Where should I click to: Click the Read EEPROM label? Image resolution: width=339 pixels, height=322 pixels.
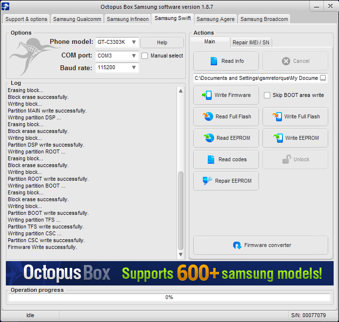point(233,138)
